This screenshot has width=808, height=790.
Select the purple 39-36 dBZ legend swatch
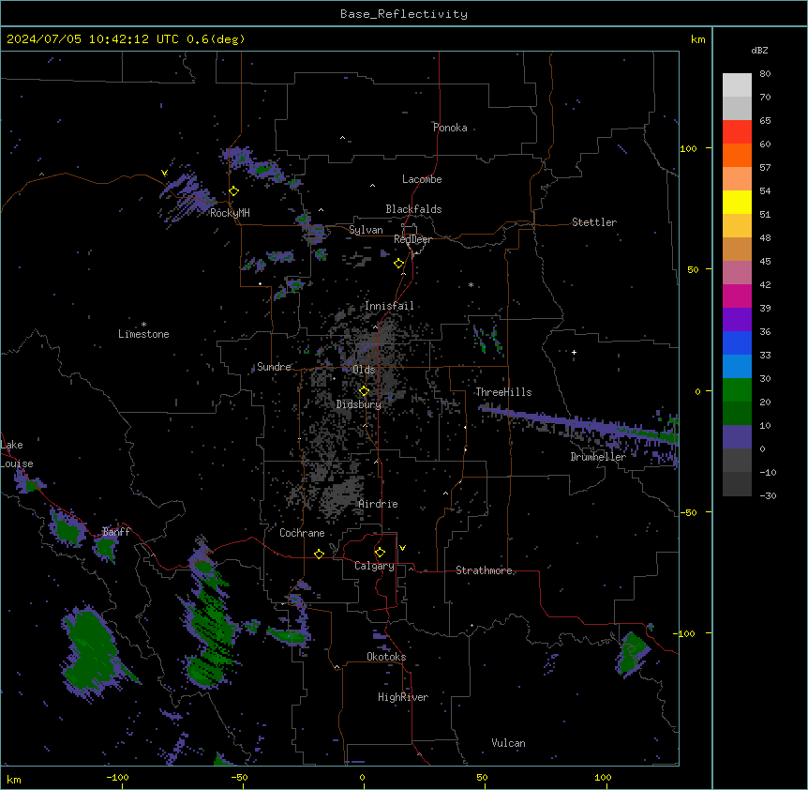click(737, 319)
